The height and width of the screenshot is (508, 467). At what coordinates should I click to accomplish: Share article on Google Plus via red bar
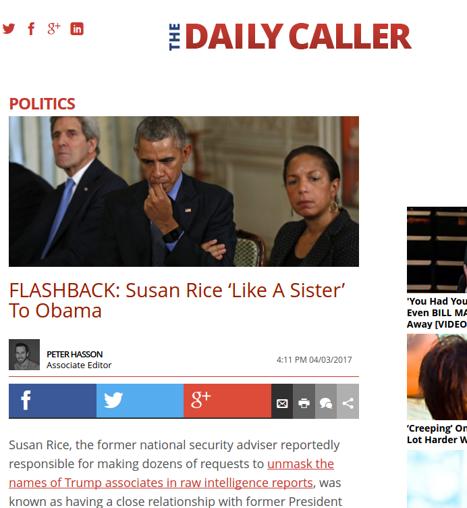[227, 401]
